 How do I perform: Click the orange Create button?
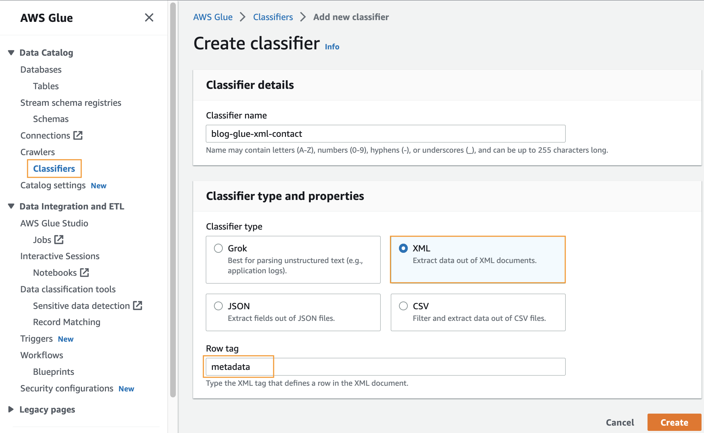[x=674, y=422]
